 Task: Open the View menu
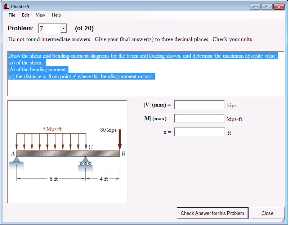40,15
